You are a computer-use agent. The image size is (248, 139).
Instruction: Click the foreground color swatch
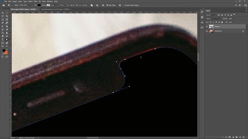point(3,51)
